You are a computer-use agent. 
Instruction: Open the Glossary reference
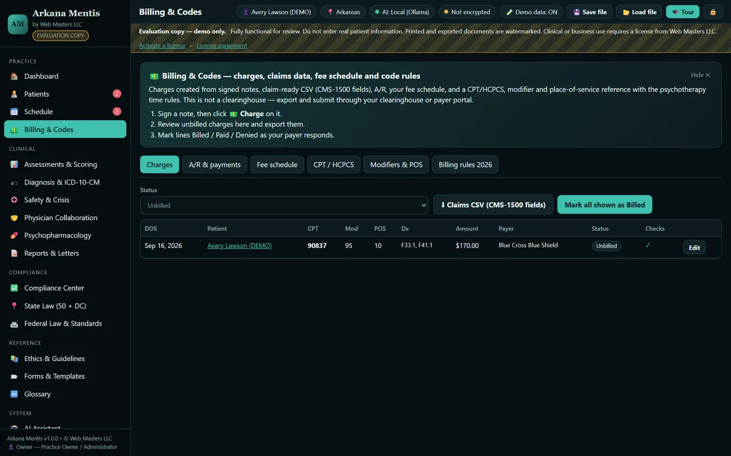point(65,394)
